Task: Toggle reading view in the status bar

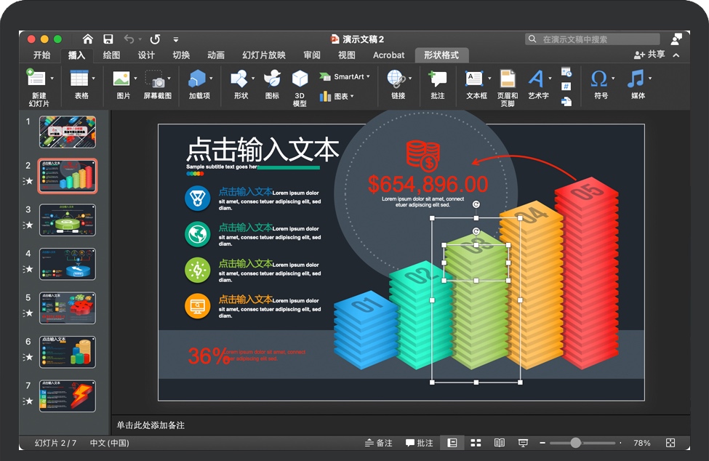Action: click(x=499, y=443)
